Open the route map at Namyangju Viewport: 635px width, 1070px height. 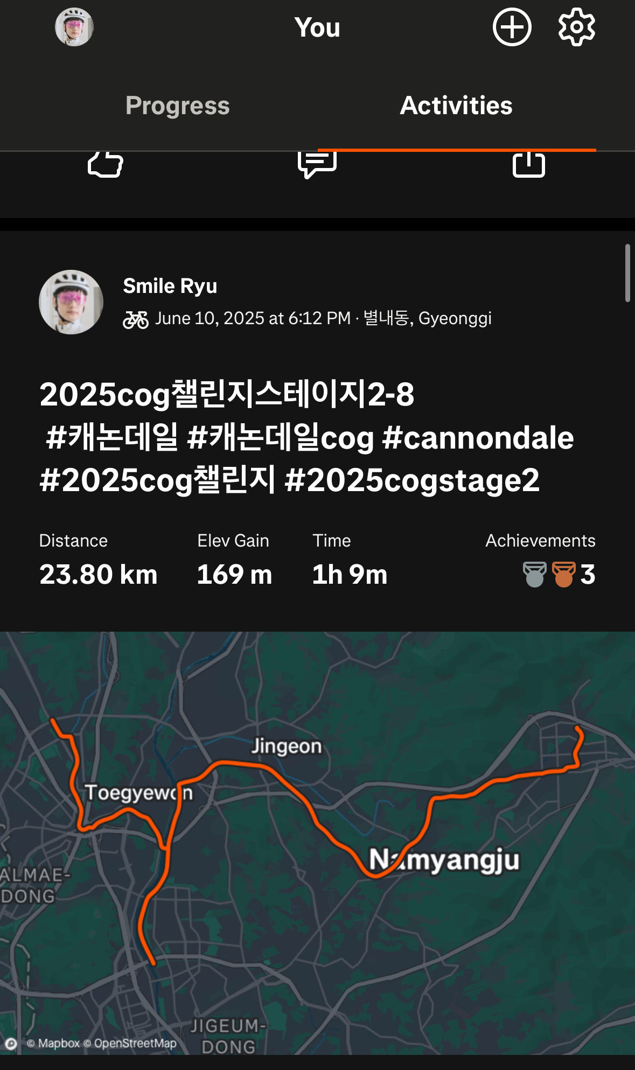[444, 859]
